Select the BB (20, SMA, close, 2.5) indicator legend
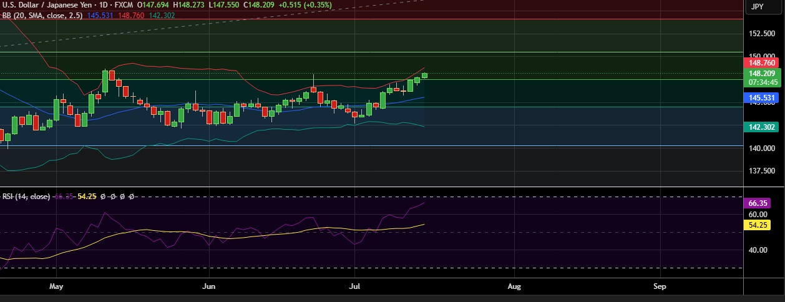Viewport: 785px width, 302px height. point(42,14)
